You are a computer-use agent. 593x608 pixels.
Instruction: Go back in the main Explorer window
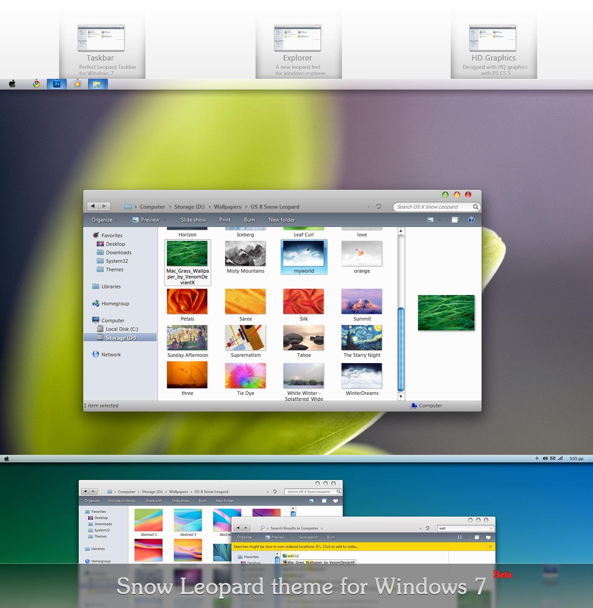[x=93, y=206]
